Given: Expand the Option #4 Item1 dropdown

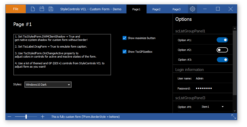Looking at the screenshot, I should pyautogui.click(x=213, y=107).
